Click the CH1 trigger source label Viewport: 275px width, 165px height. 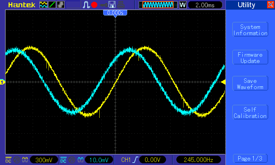click(x=126, y=160)
